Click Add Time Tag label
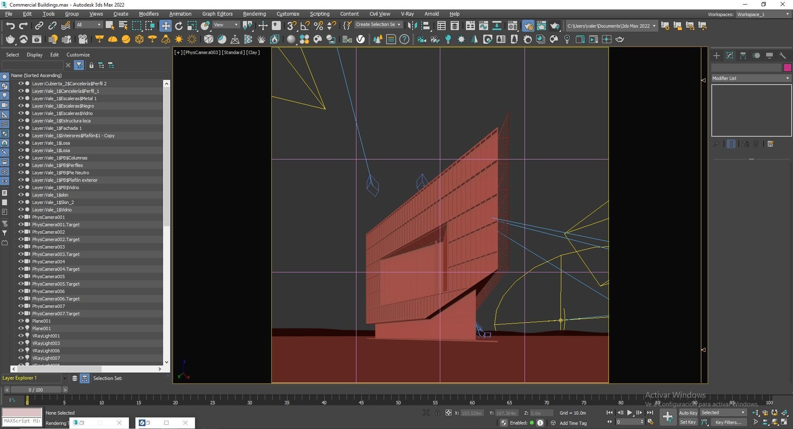This screenshot has width=793, height=429. coord(573,423)
